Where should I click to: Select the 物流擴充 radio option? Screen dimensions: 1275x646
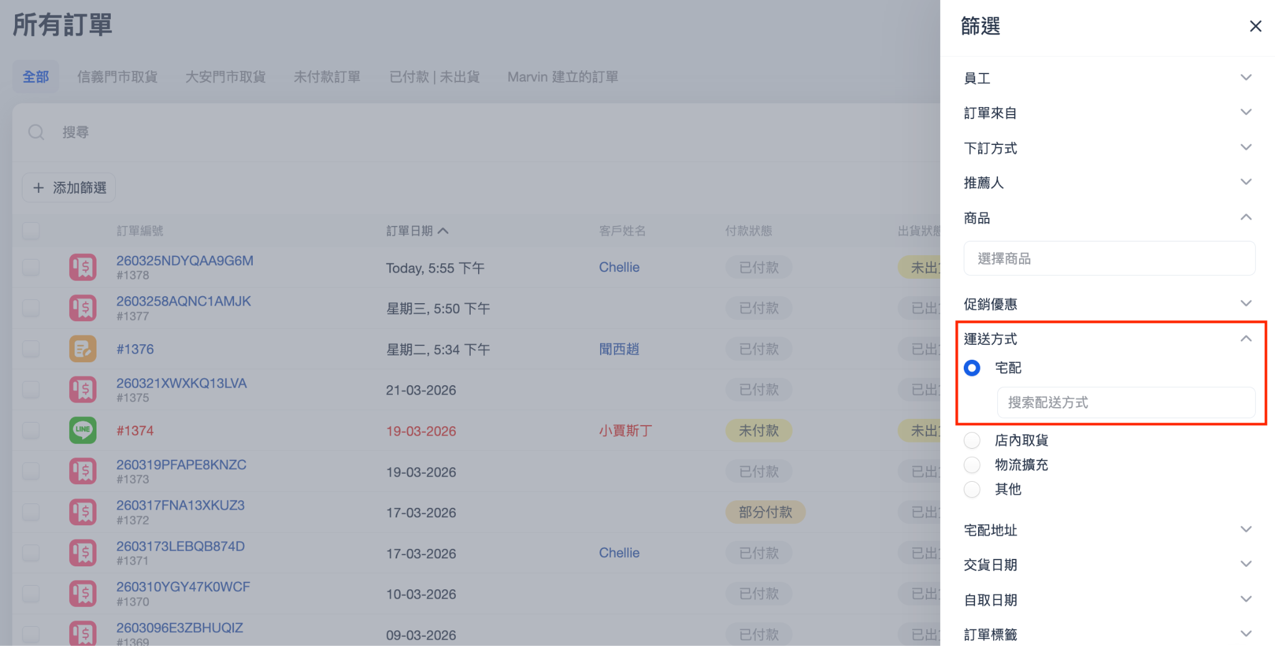coord(972,465)
